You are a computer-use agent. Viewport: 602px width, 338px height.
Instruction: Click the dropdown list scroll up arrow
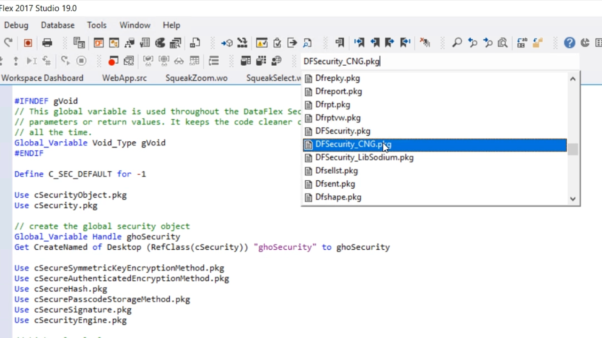[572, 79]
